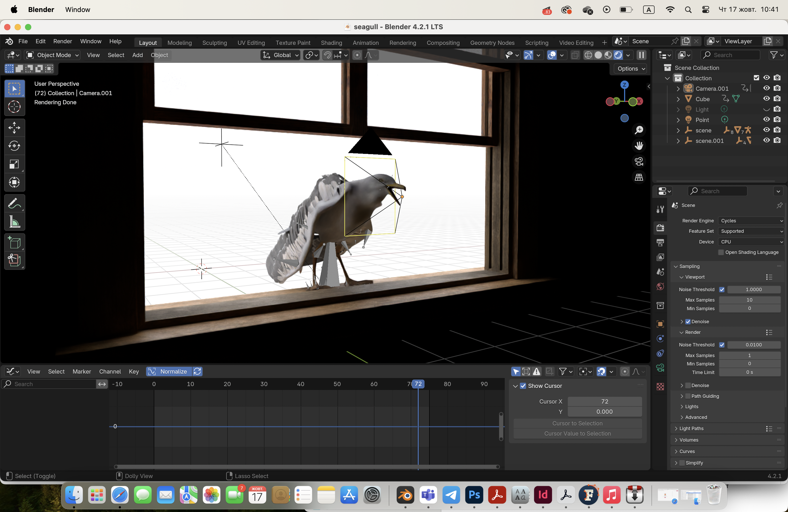Enable Open Shading Language checkbox
Screen dimensions: 788x512
click(721, 252)
